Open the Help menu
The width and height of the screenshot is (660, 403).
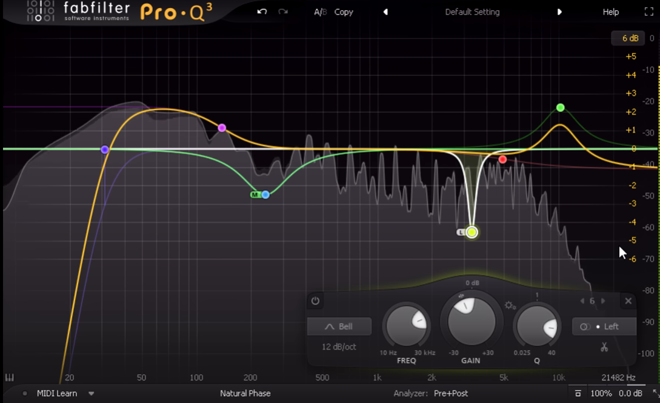pyautogui.click(x=610, y=12)
